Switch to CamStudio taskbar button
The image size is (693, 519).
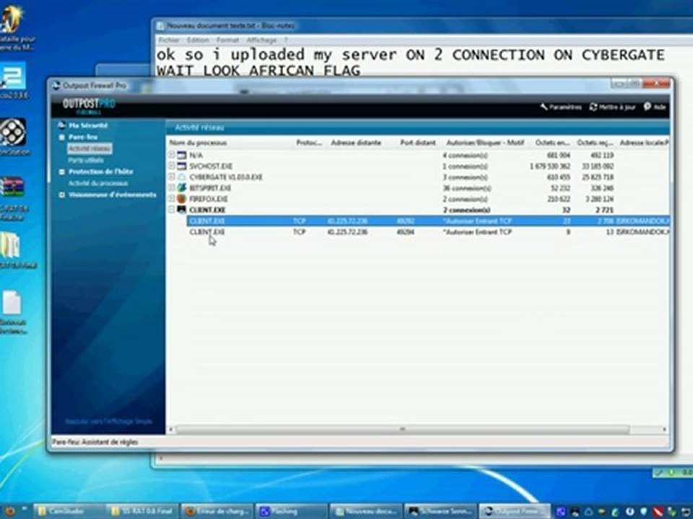69,511
